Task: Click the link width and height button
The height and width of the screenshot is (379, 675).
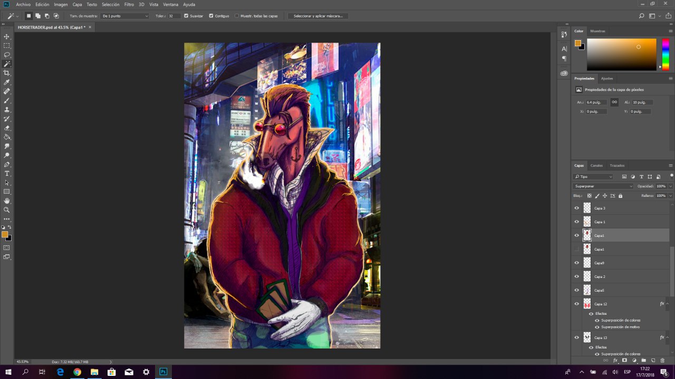Action: [614, 102]
